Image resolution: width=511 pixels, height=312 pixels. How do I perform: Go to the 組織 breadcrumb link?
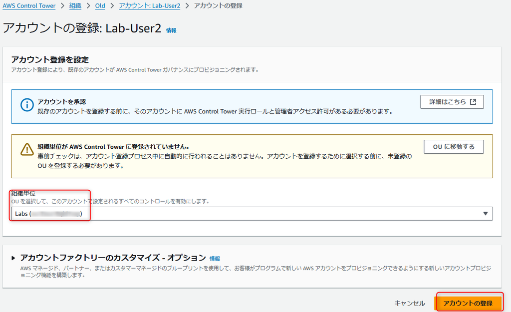point(75,6)
